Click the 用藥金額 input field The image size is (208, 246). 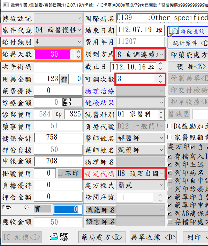click(47, 79)
